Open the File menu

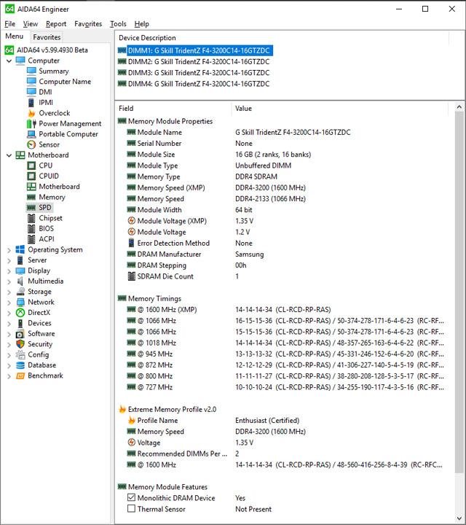(9, 24)
